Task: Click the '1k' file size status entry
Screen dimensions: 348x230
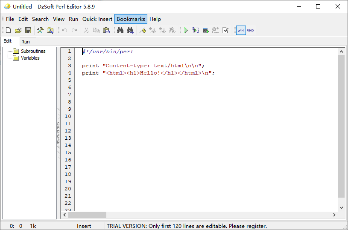Action: tap(33, 226)
